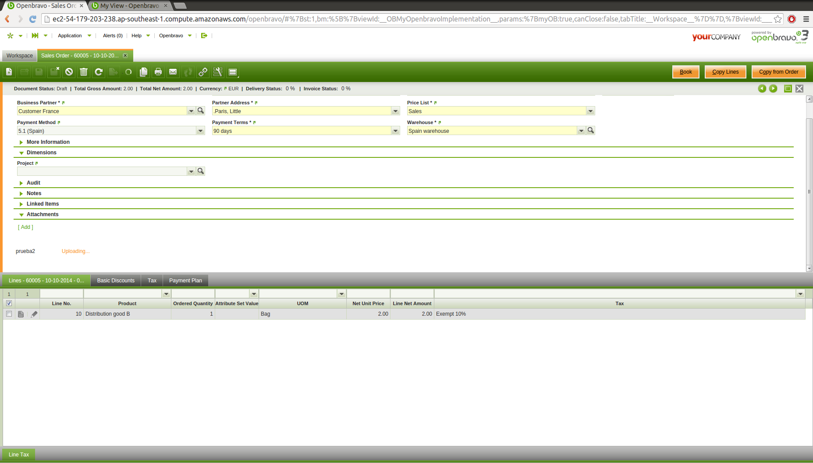Edit line 10 with pencil icon

point(34,314)
